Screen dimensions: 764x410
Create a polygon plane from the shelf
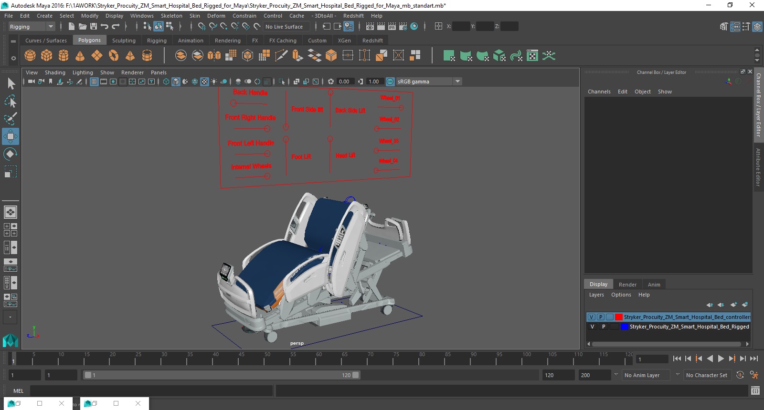click(97, 56)
